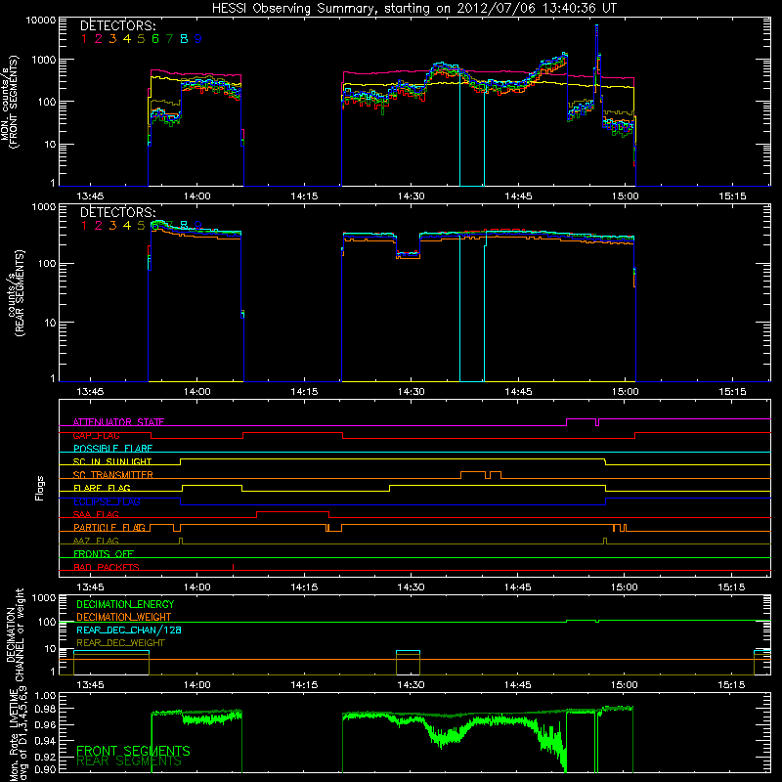Click the REAR SEGMENTS label in livetime panel
Viewport: 782px width, 782px height.
(x=129, y=761)
